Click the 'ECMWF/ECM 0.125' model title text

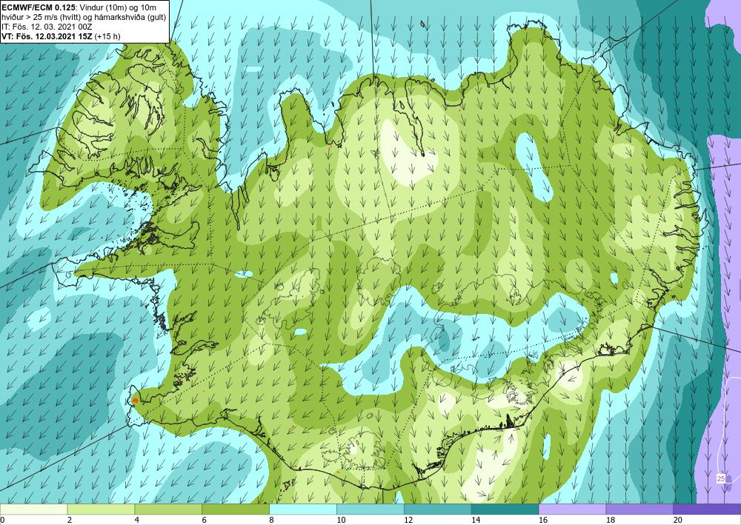39,7
